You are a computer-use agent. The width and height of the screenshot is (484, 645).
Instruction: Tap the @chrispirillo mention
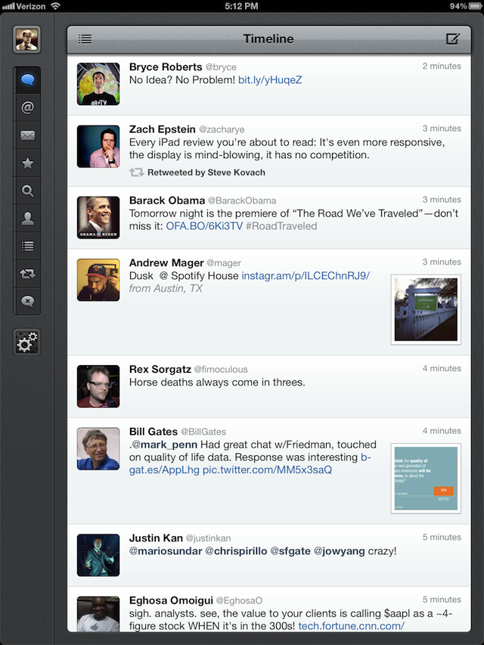point(236,551)
